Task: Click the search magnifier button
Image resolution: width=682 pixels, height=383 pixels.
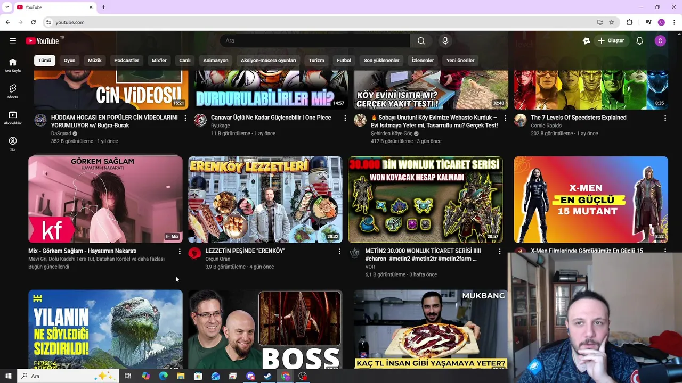Action: pyautogui.click(x=421, y=41)
